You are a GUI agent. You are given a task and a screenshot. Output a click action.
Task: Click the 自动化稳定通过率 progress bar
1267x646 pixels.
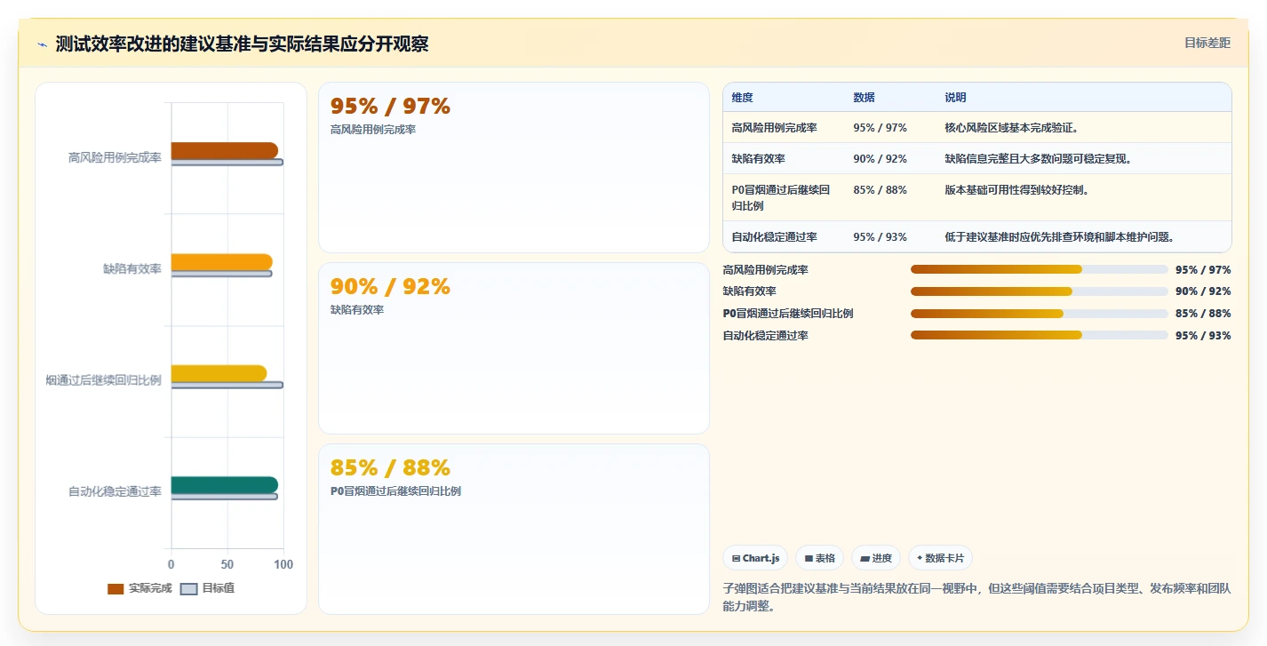(x=1039, y=335)
